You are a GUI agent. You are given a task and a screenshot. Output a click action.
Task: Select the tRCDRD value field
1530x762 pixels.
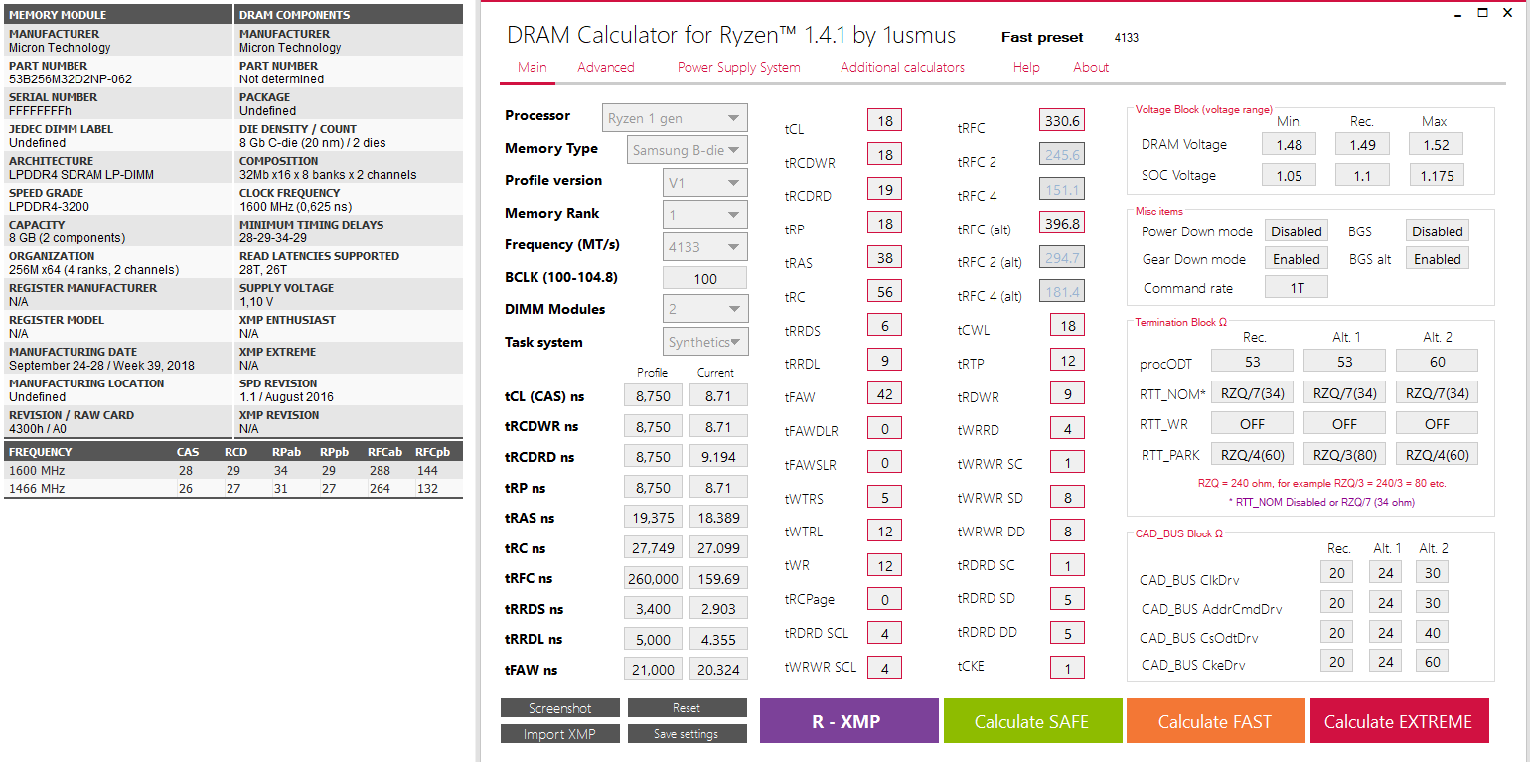[x=884, y=189]
